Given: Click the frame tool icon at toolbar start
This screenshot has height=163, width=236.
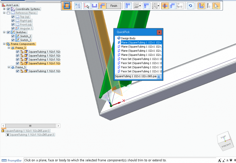Looking at the screenshot, I should 67,5.
